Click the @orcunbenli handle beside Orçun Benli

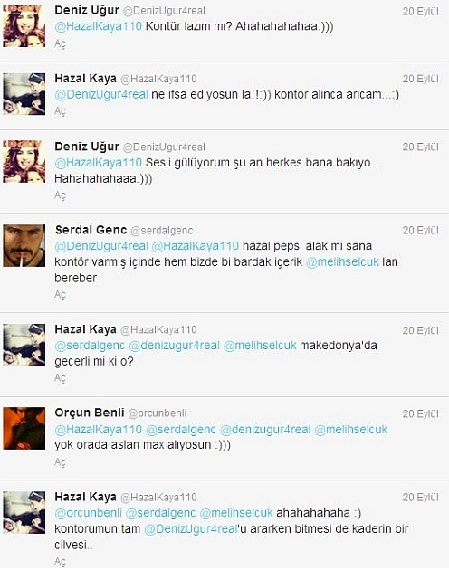pos(158,413)
